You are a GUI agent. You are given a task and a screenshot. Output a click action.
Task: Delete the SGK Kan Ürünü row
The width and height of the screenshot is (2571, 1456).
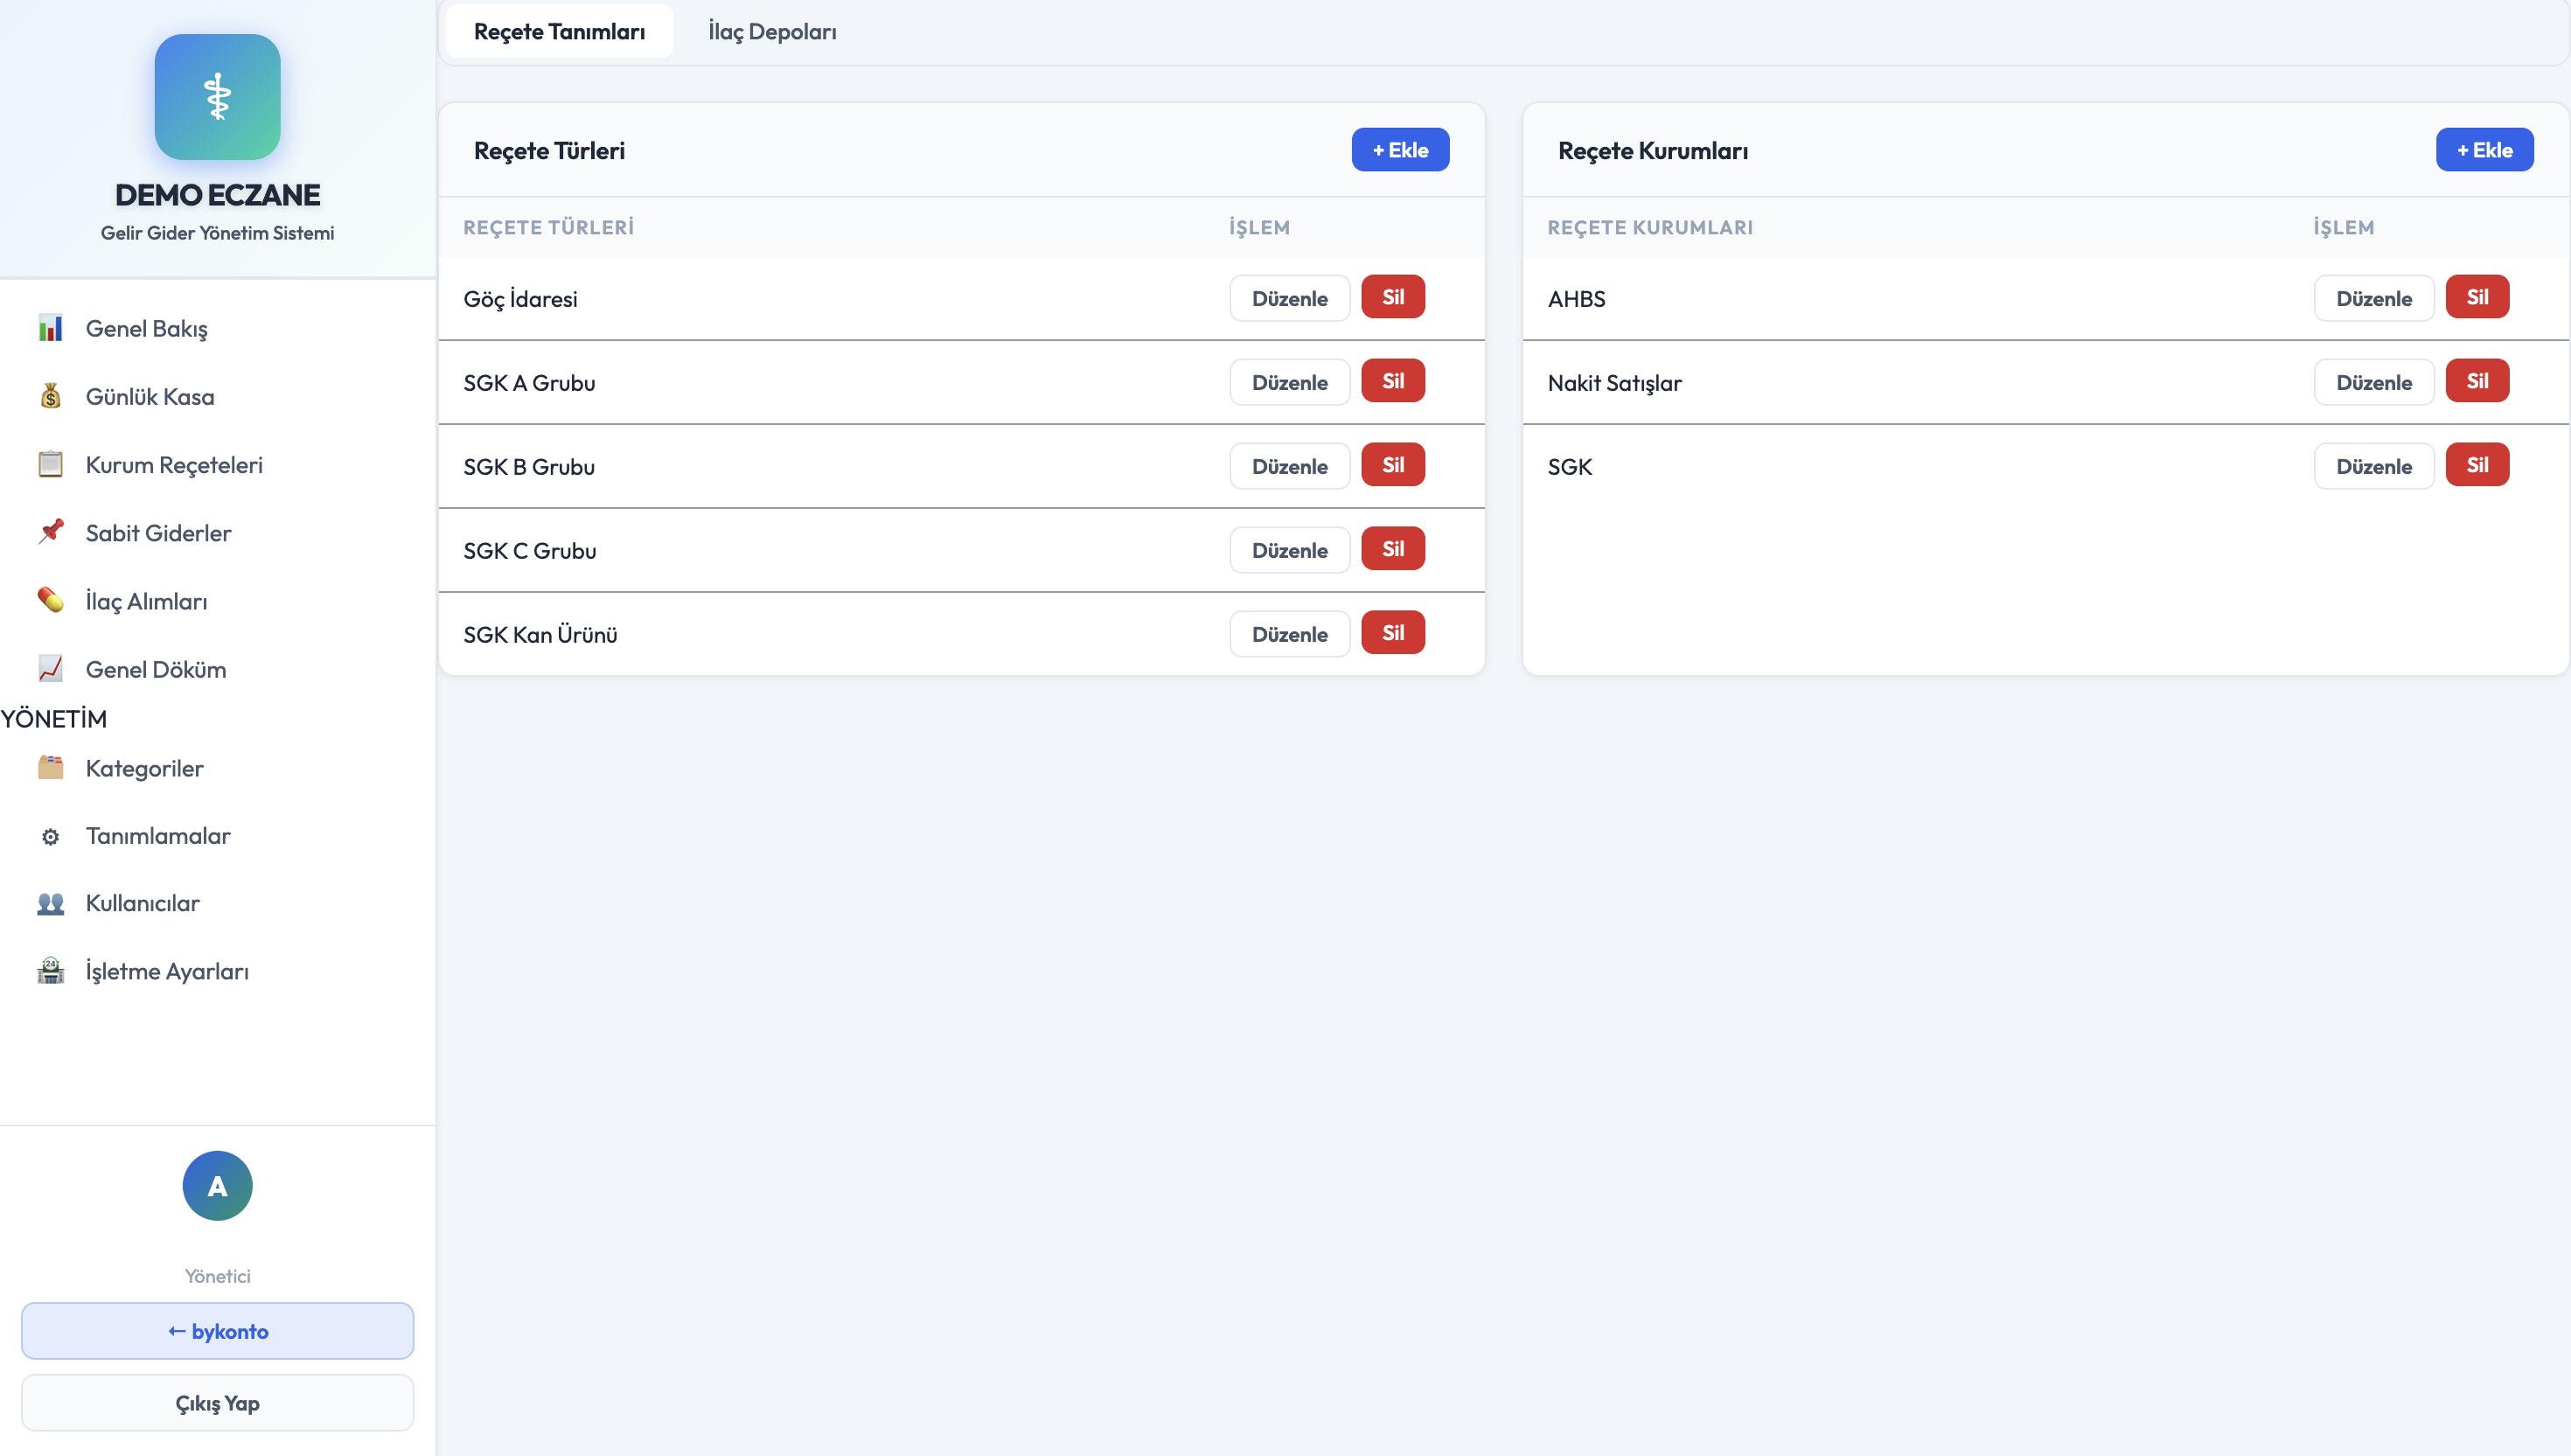1392,633
